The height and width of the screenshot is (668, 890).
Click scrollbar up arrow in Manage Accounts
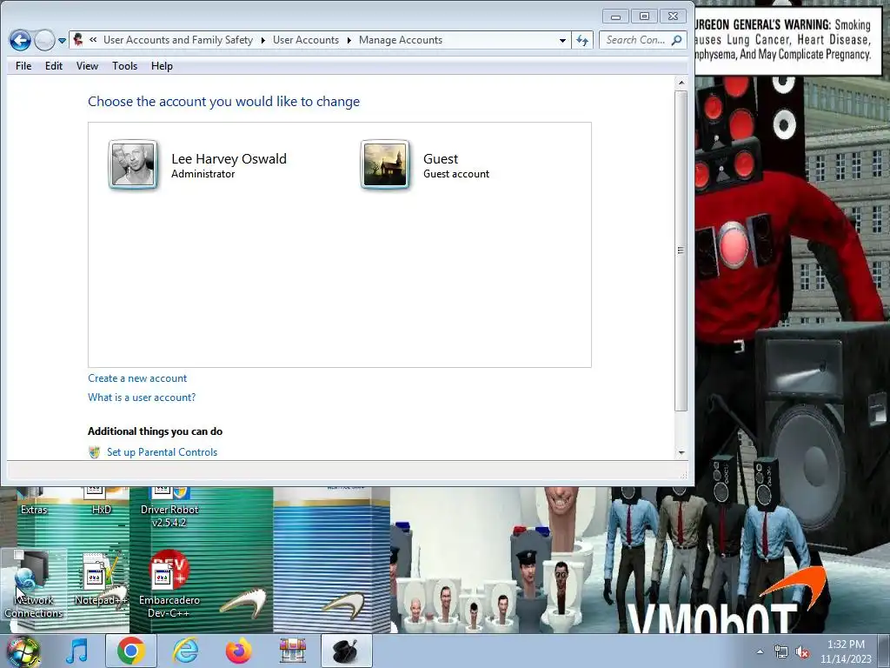681,83
